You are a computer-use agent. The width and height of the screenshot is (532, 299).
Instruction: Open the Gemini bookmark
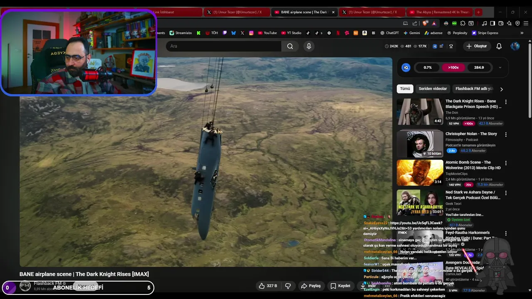411,33
